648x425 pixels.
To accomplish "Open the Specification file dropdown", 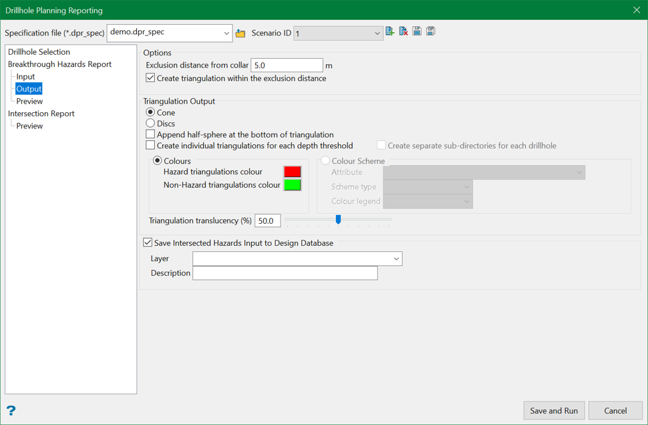I will tap(226, 33).
